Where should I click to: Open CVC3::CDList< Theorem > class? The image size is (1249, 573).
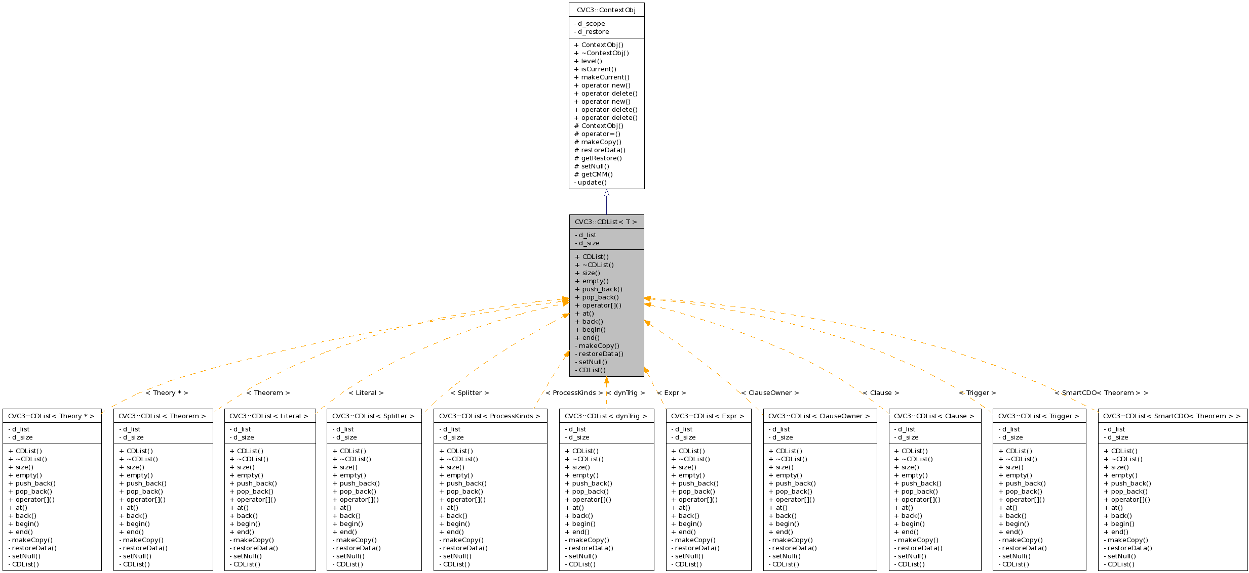163,416
